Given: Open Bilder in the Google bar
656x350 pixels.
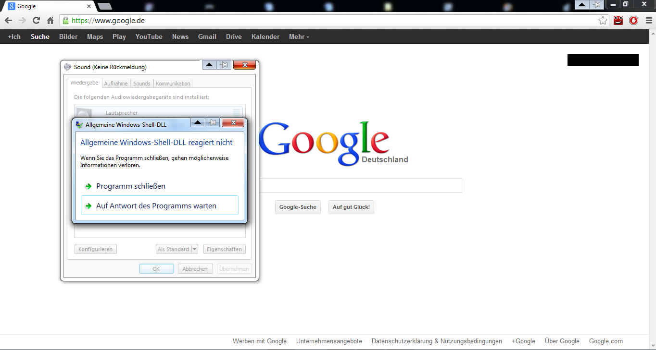Looking at the screenshot, I should (68, 36).
